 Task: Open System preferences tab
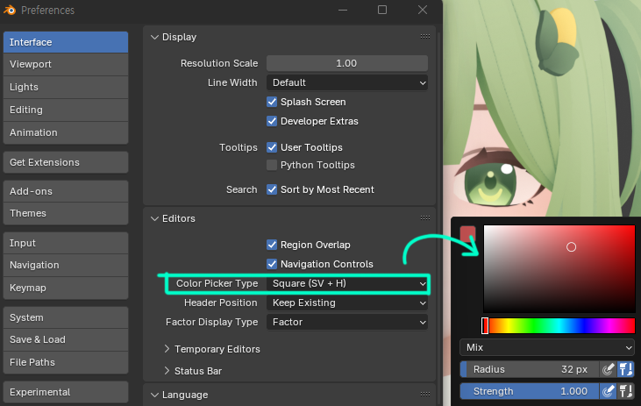[66, 317]
